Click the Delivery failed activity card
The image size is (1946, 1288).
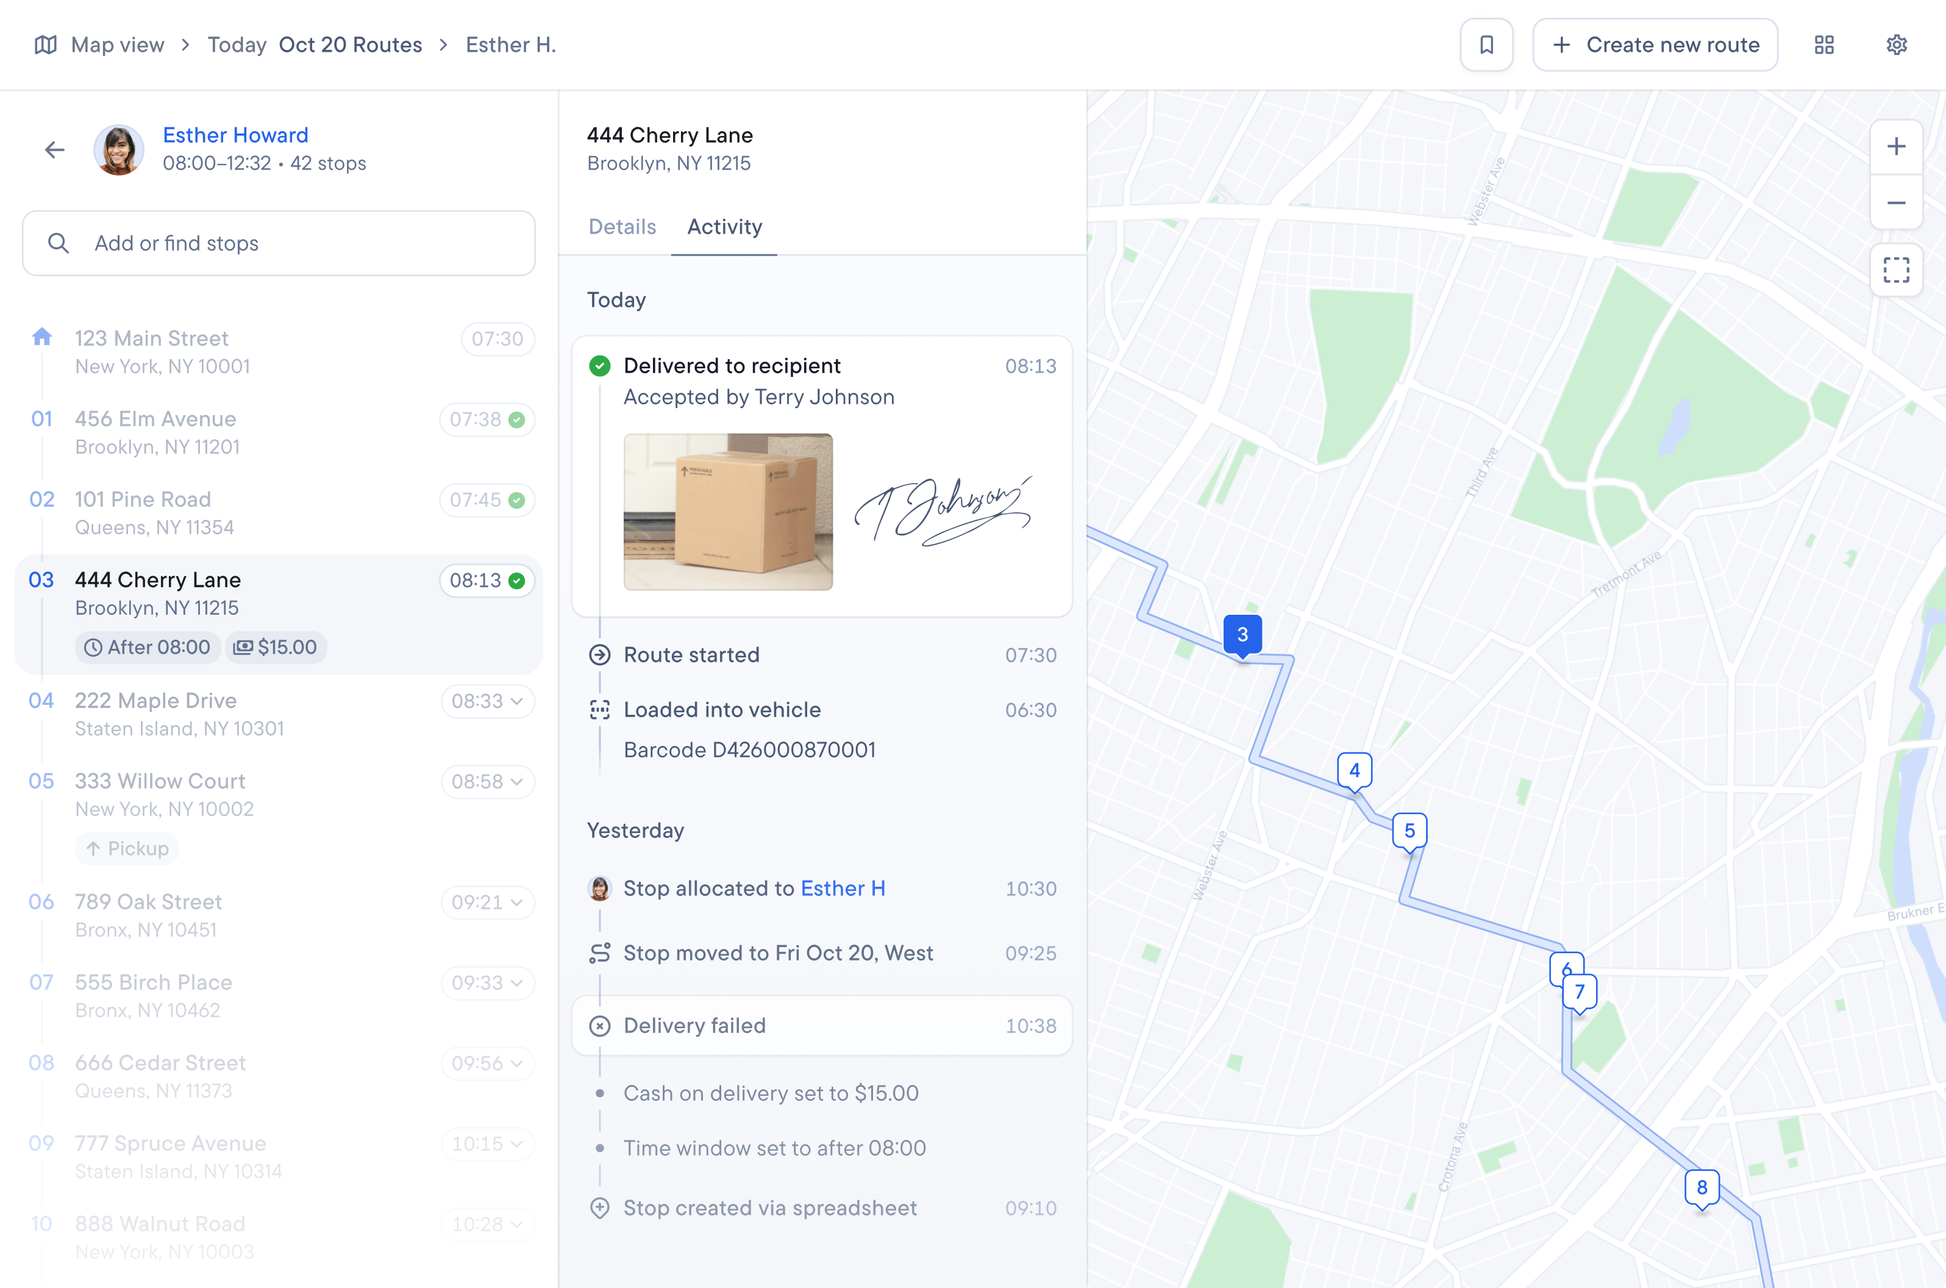pyautogui.click(x=822, y=1026)
